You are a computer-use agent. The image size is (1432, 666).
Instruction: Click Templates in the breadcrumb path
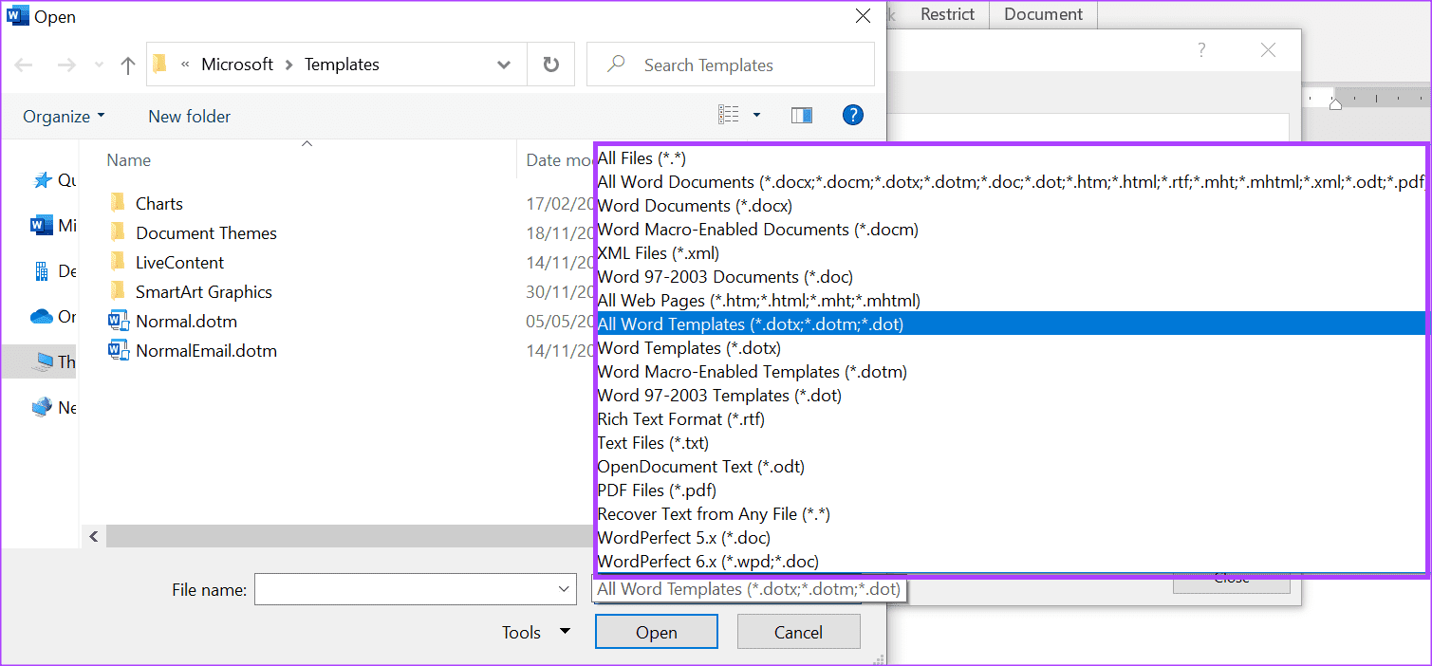(342, 65)
